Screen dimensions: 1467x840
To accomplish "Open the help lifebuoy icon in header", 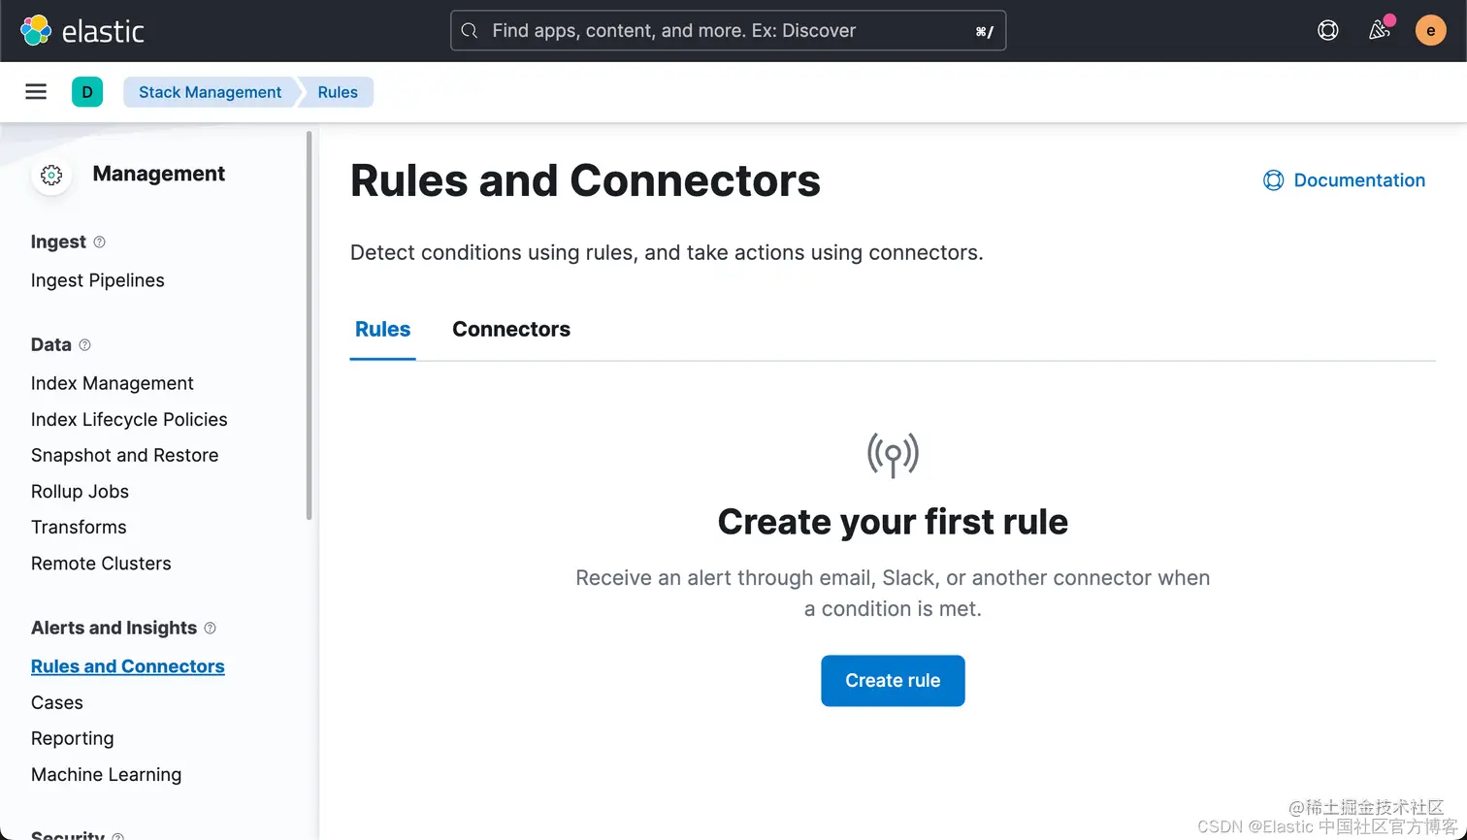I will tap(1328, 31).
